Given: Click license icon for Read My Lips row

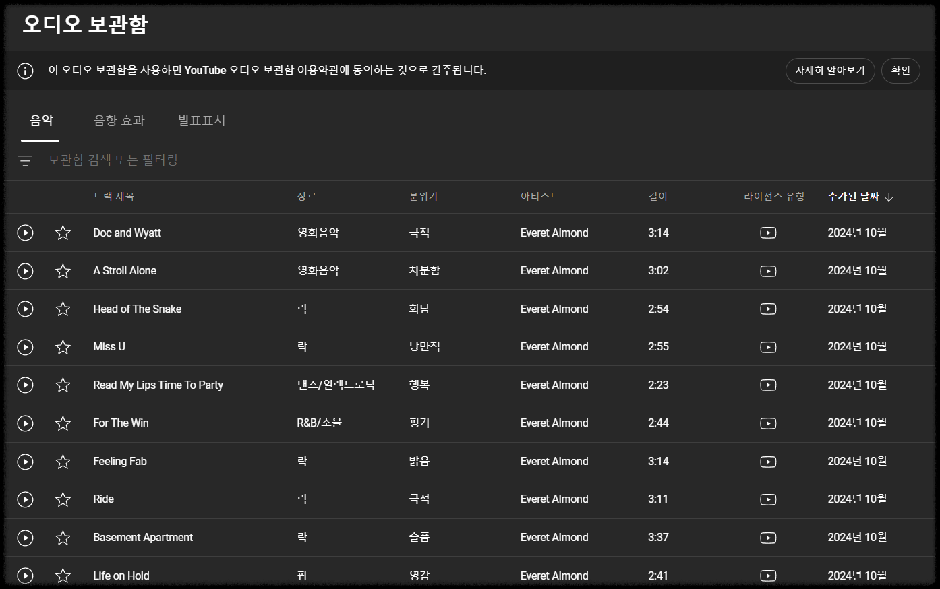Looking at the screenshot, I should (x=768, y=385).
